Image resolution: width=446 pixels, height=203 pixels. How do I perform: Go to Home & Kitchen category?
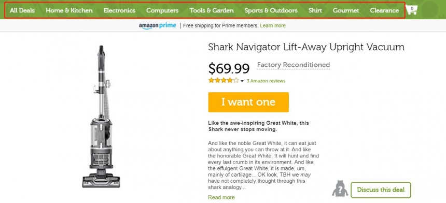coord(69,10)
